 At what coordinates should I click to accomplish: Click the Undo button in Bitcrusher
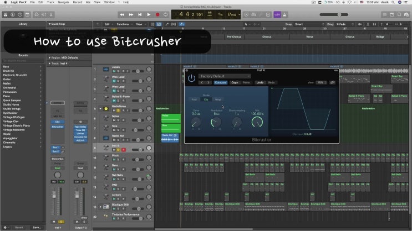click(260, 82)
